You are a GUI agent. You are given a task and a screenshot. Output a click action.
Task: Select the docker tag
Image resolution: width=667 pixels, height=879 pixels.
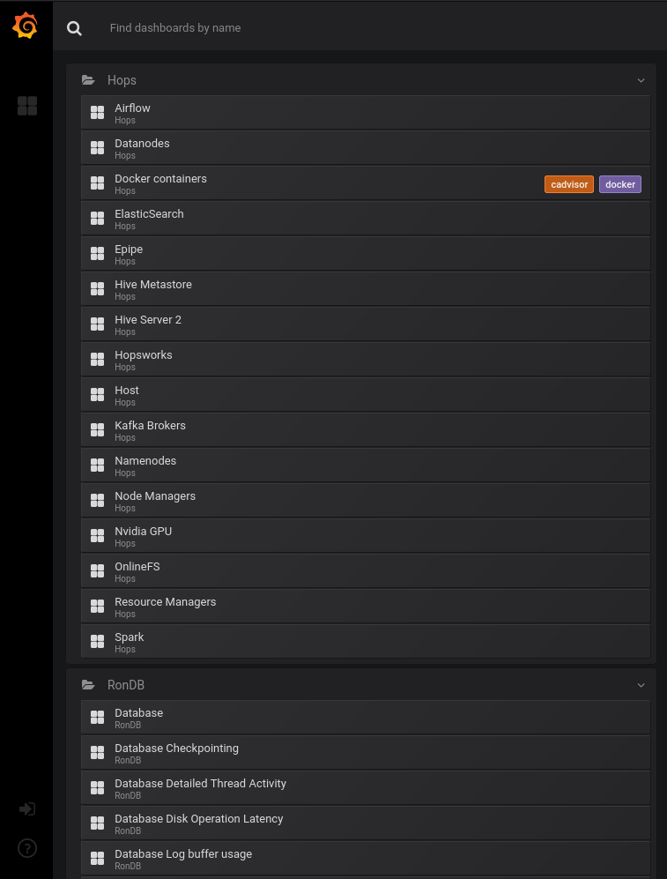620,184
